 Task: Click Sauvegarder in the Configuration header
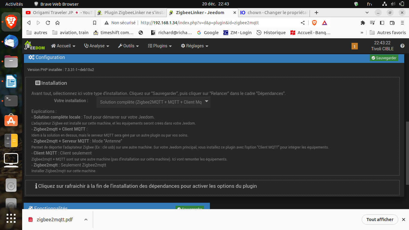point(384,58)
